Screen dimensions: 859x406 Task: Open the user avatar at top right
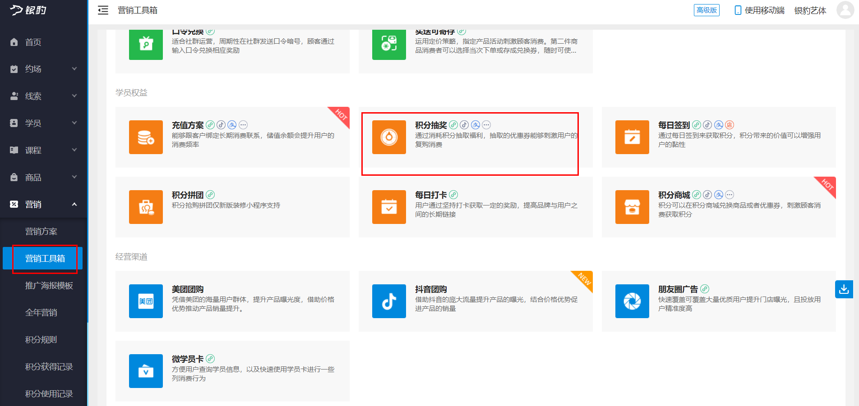tap(845, 10)
